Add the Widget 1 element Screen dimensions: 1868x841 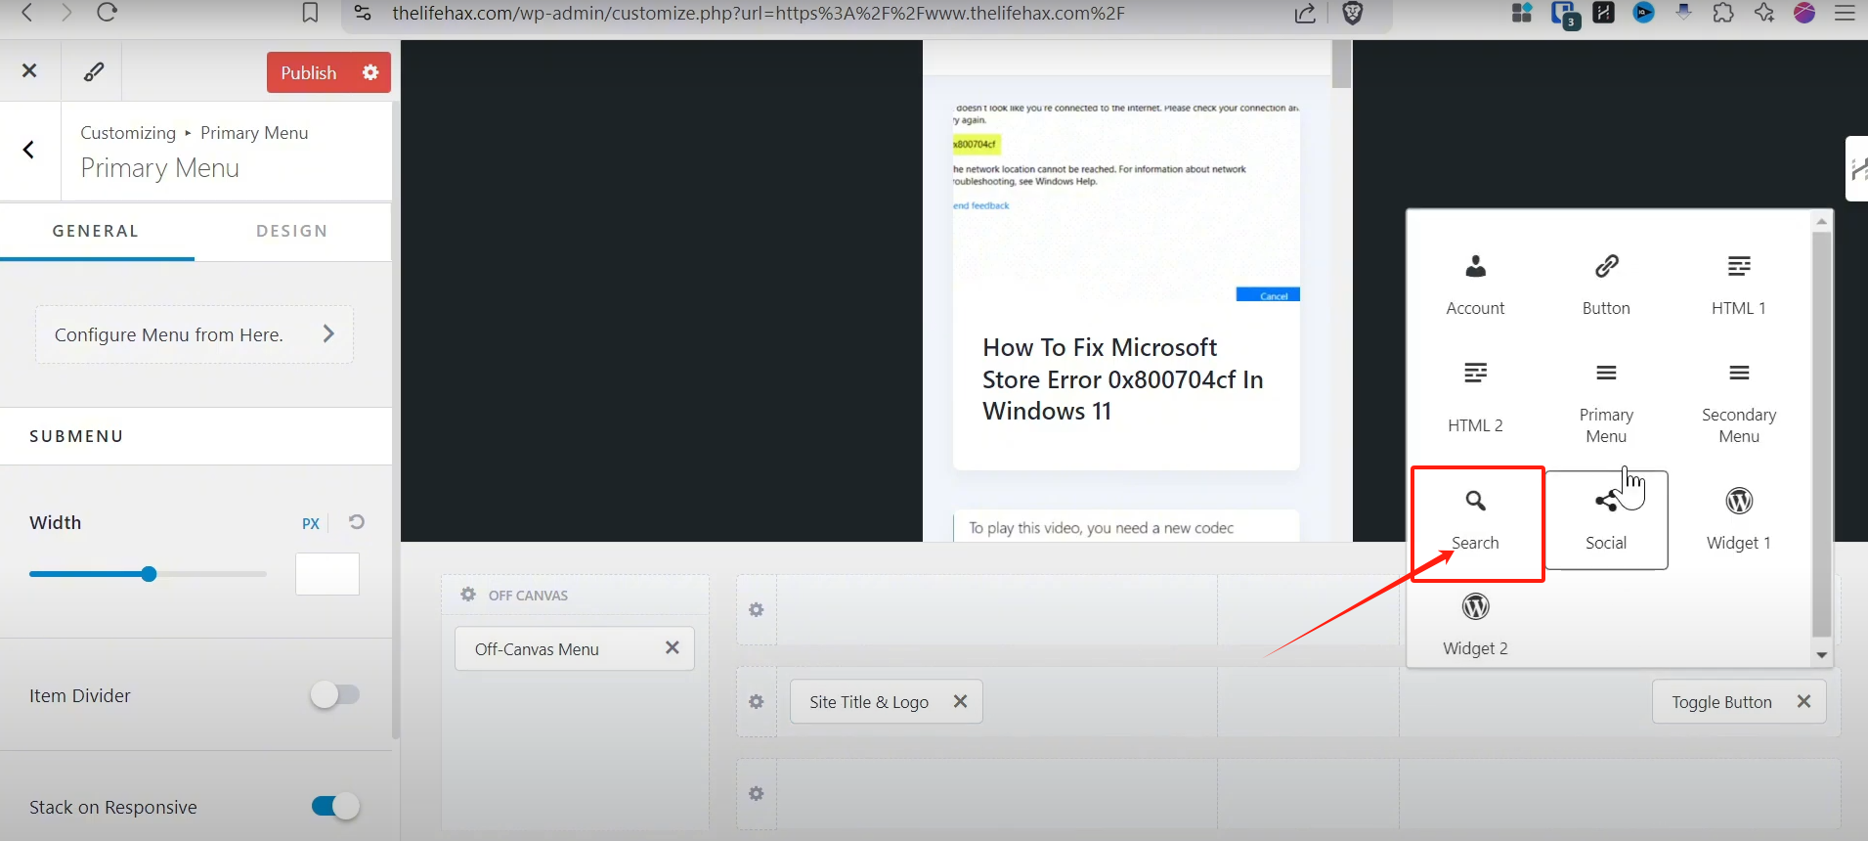1738,520
